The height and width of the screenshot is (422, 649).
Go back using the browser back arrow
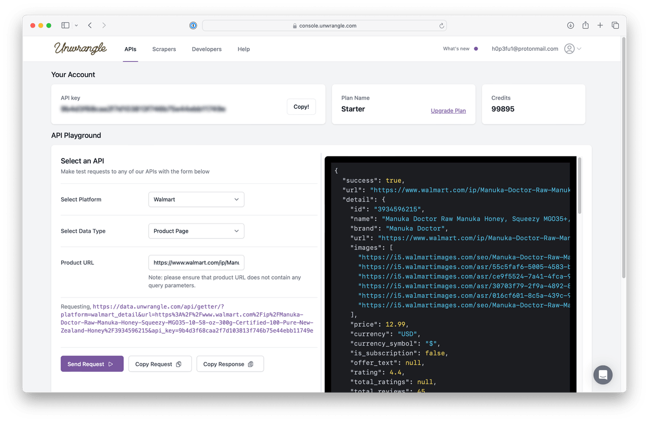(x=90, y=25)
